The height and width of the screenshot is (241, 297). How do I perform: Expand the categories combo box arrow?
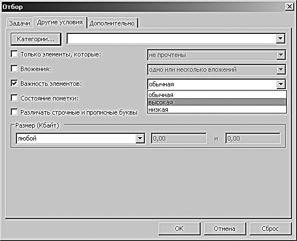(x=280, y=38)
